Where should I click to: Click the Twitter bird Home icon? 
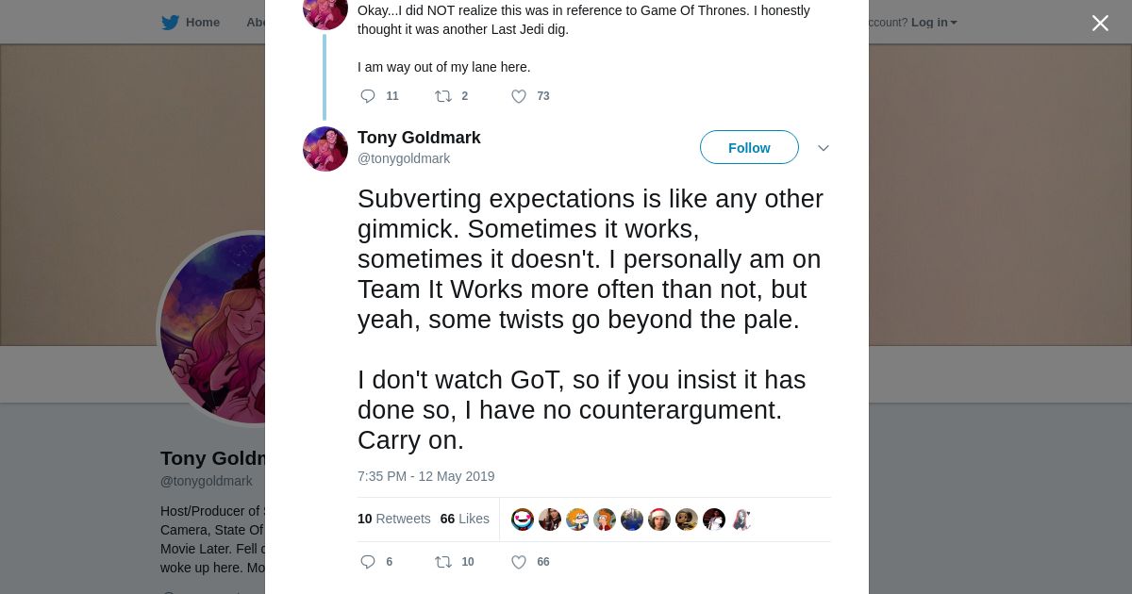click(170, 23)
